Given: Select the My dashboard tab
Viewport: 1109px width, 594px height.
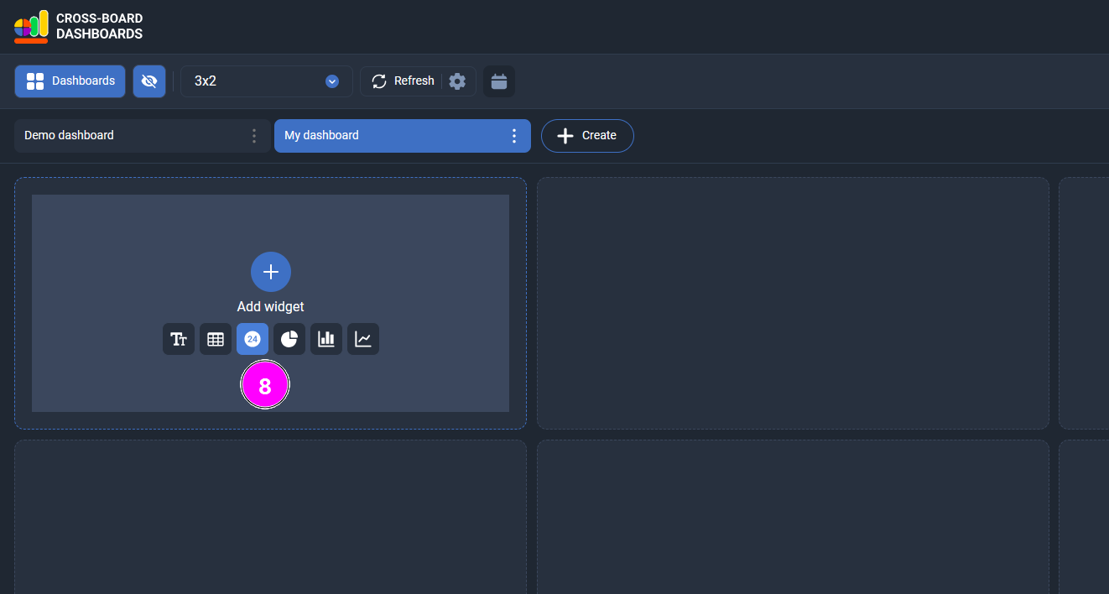Looking at the screenshot, I should (x=386, y=136).
